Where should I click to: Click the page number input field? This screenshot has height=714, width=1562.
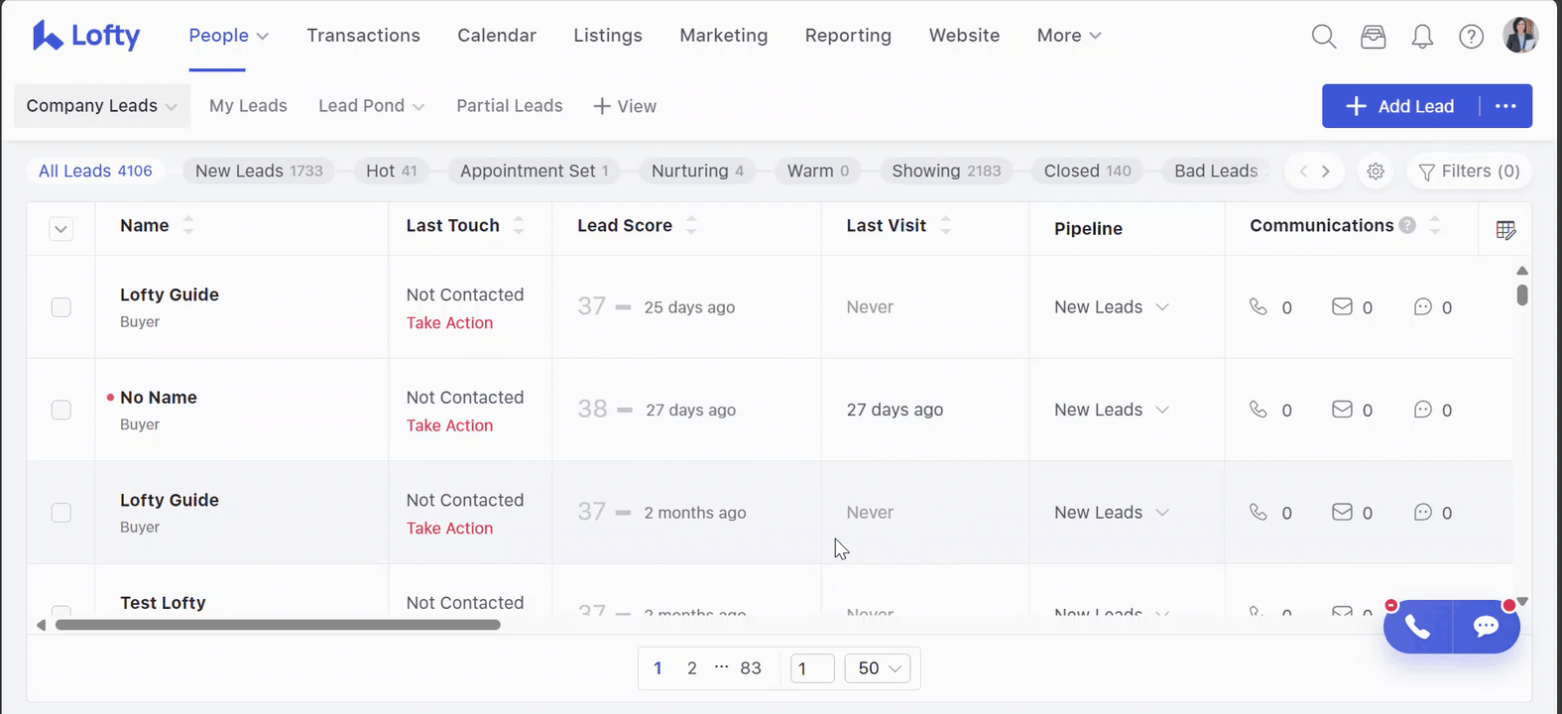click(812, 668)
